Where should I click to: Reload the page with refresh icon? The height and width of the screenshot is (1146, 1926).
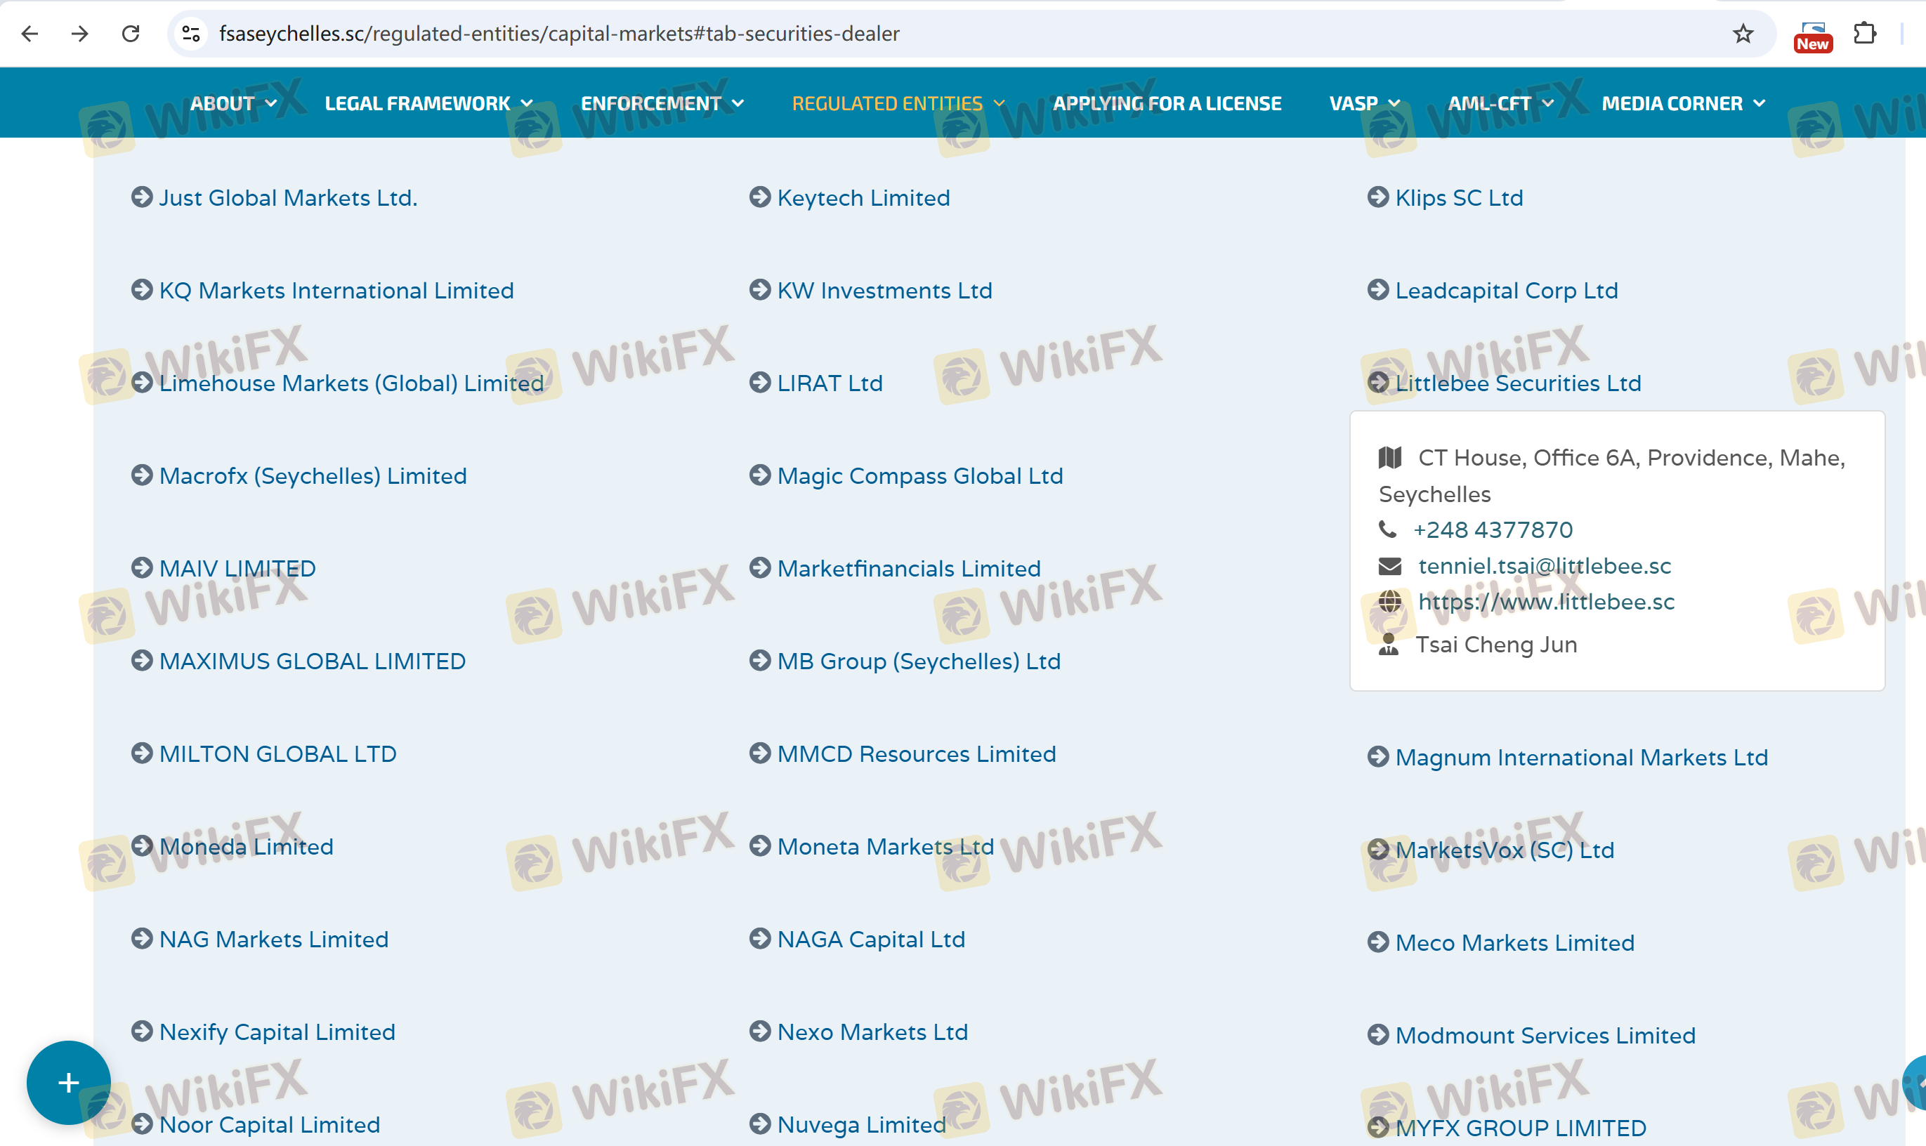coord(131,33)
